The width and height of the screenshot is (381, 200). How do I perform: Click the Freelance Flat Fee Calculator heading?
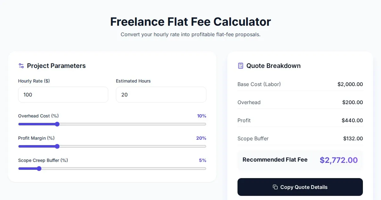pyautogui.click(x=190, y=22)
